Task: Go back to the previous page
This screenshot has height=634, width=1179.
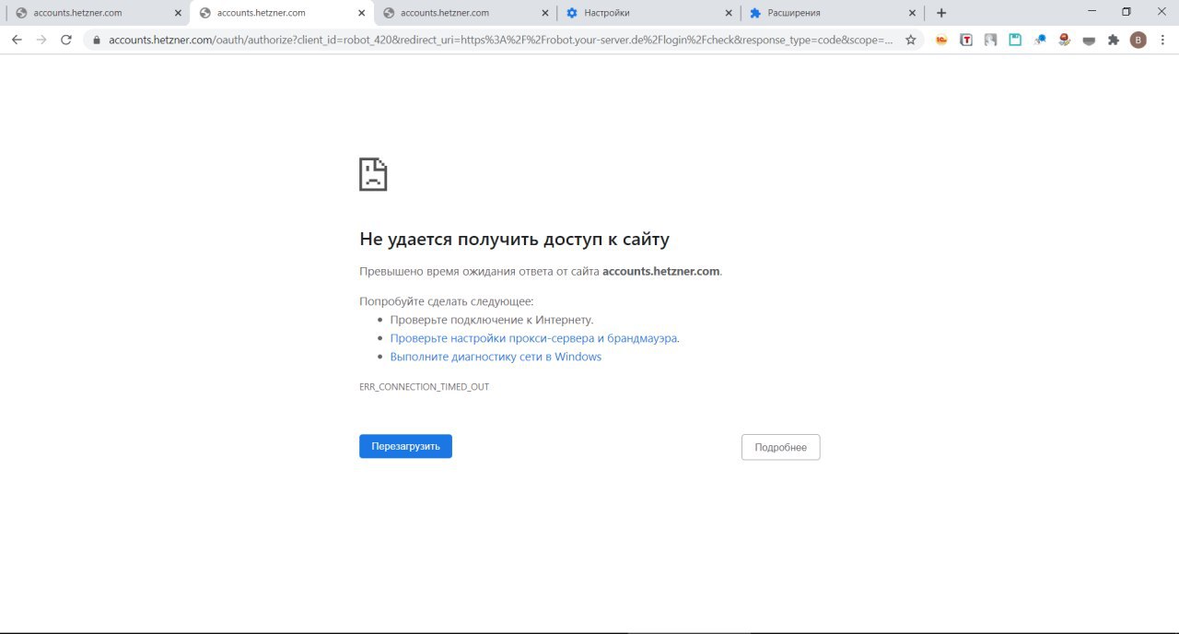Action: point(17,40)
